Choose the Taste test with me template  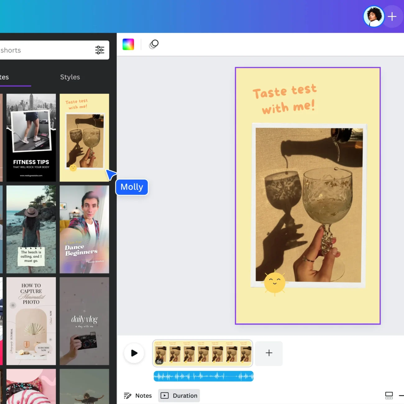(x=84, y=137)
